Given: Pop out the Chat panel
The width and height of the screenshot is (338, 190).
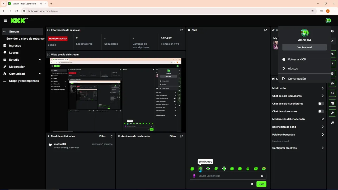Looking at the screenshot, I should tap(265, 30).
